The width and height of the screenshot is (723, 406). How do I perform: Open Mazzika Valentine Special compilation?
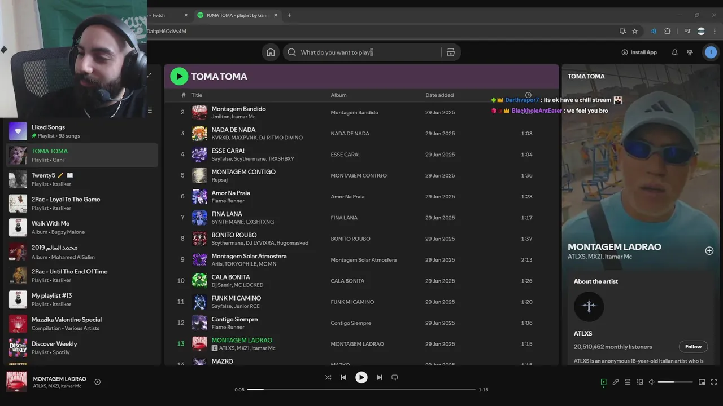click(82, 324)
